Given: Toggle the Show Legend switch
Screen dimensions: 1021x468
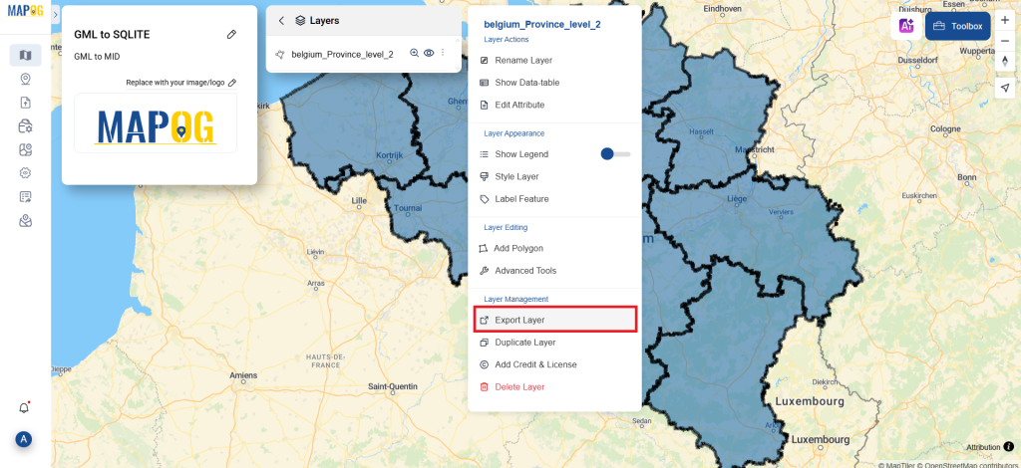Looking at the screenshot, I should click(615, 154).
